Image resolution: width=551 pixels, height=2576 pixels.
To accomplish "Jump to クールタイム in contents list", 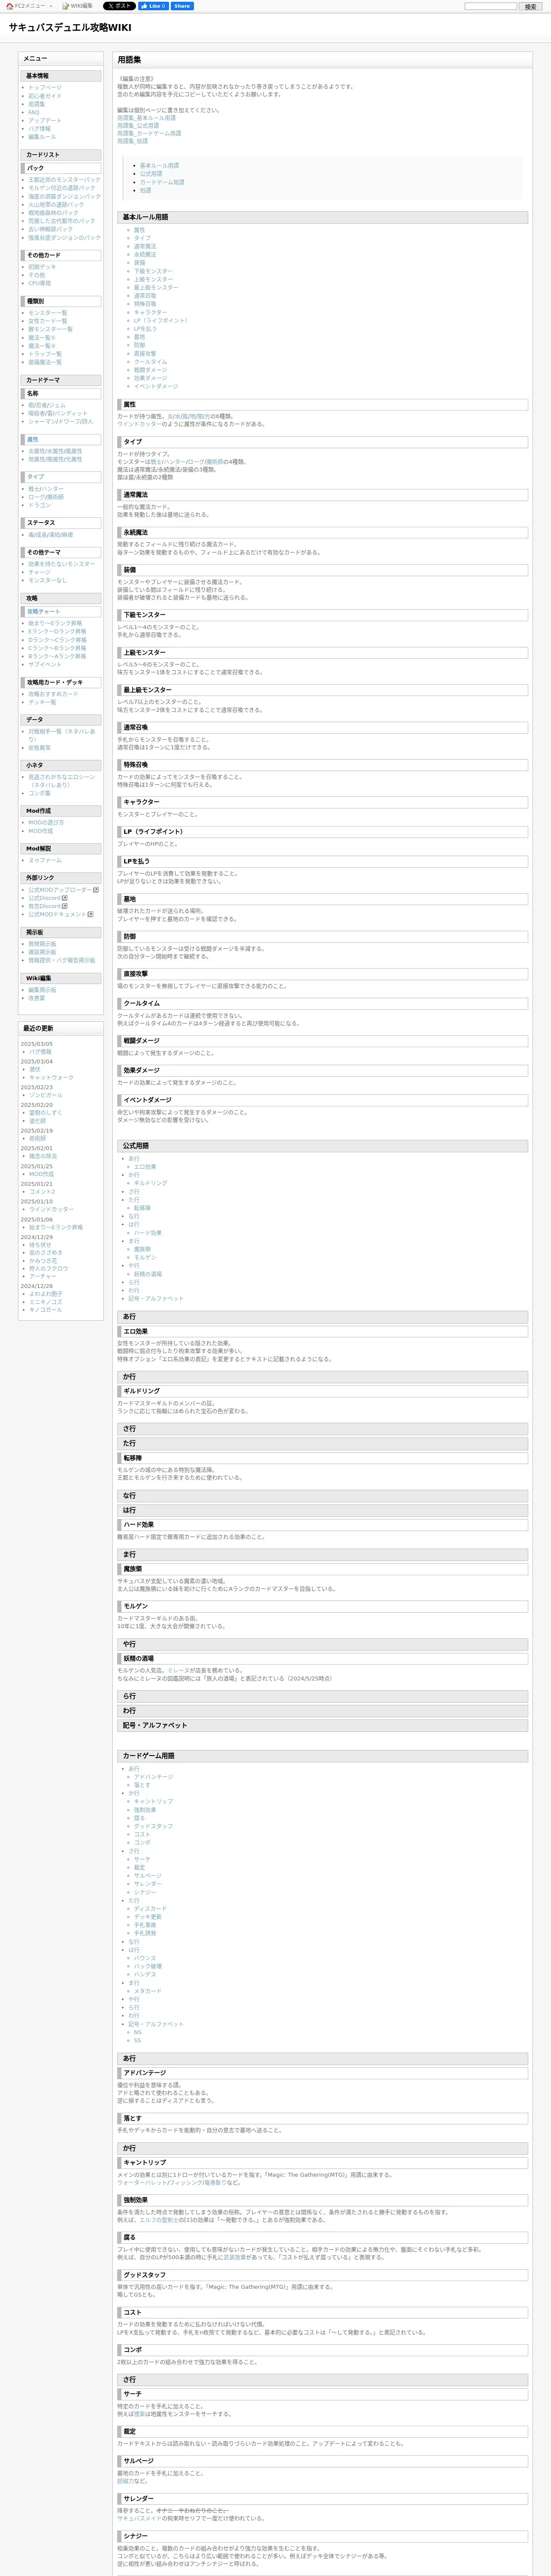I will coord(151,362).
